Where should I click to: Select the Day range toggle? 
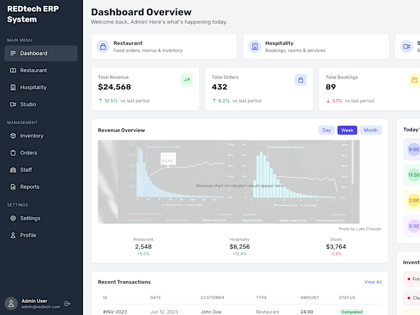tap(326, 130)
